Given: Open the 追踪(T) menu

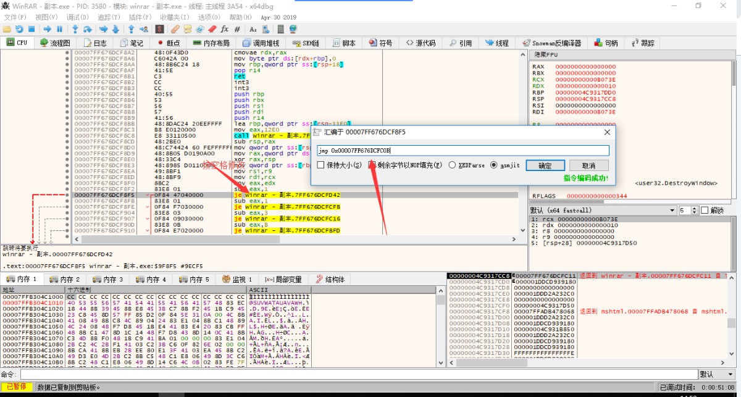Looking at the screenshot, I should (x=109, y=17).
